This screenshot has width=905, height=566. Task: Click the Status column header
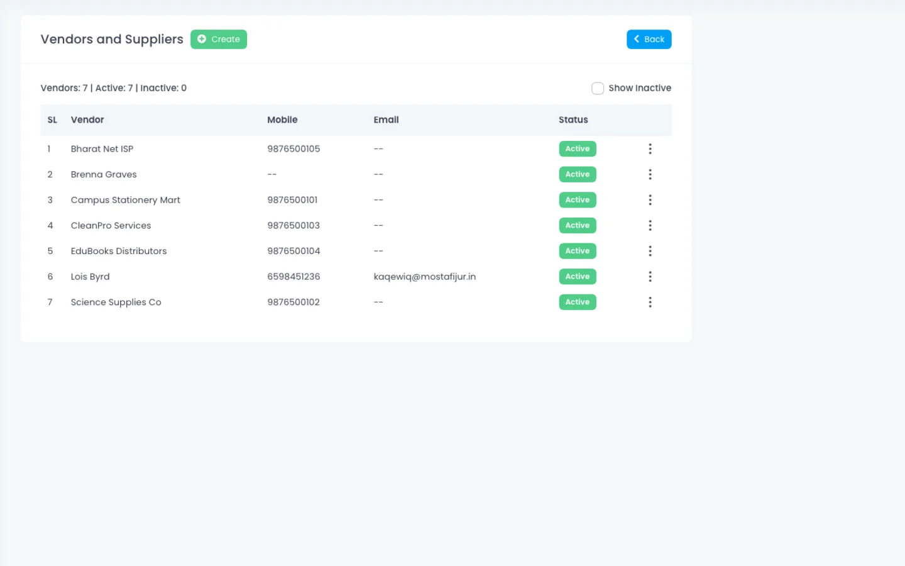click(x=573, y=119)
